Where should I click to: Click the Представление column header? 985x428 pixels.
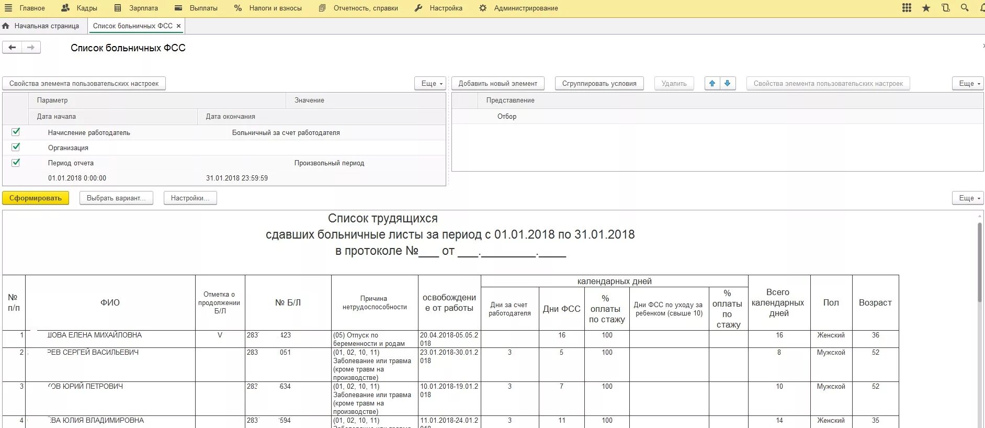(730, 100)
